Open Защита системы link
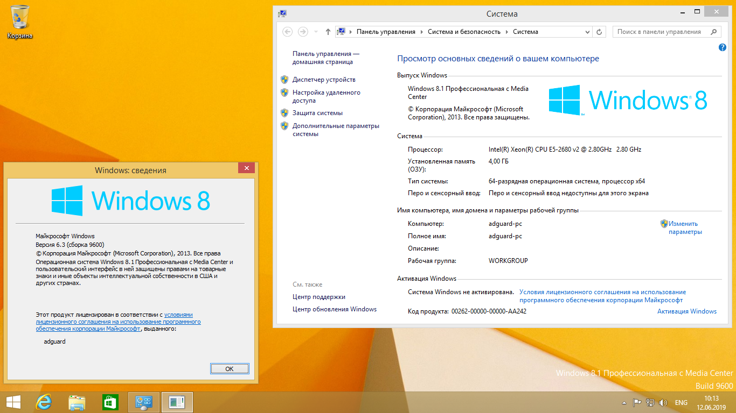Image resolution: width=736 pixels, height=413 pixels. point(317,113)
